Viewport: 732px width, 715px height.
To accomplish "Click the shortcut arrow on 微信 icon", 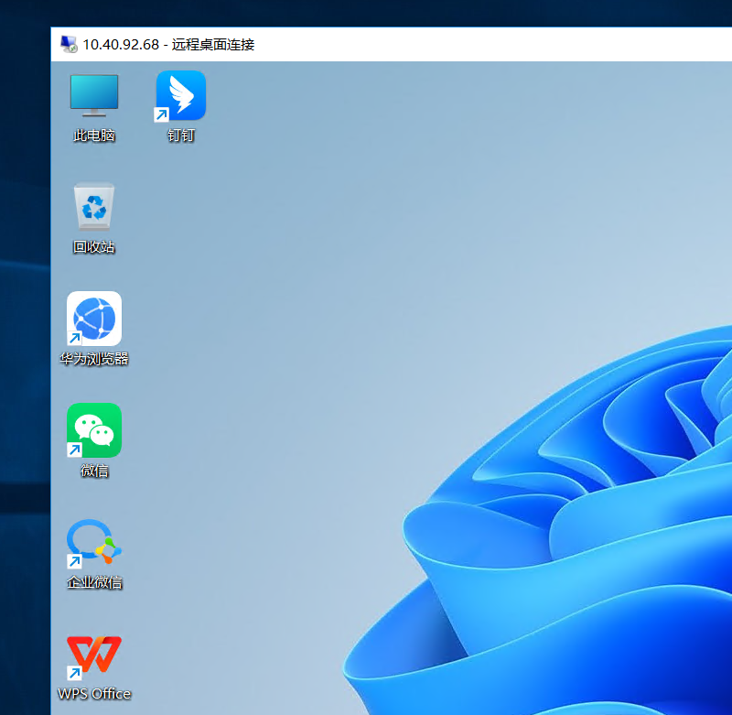I will tap(74, 450).
